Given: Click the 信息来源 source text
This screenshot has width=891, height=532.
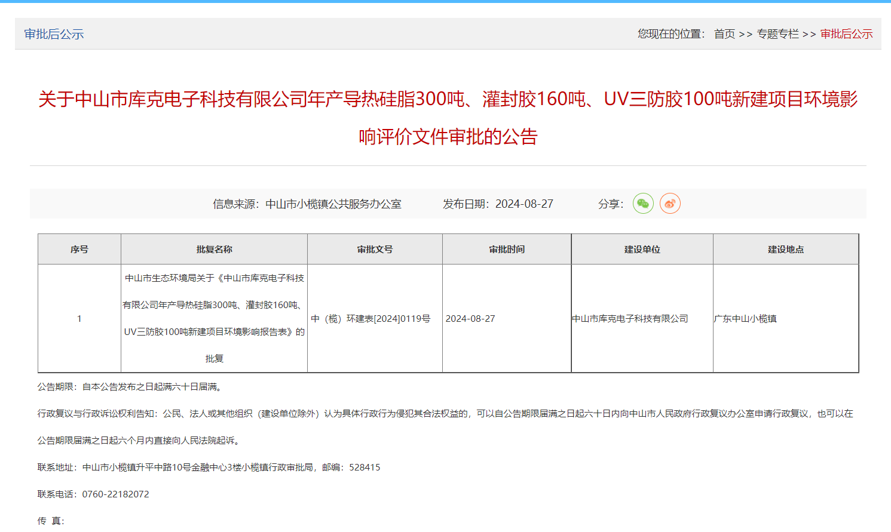Looking at the screenshot, I should 307,204.
